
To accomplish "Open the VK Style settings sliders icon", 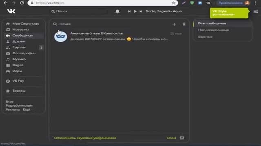I will 256,11.
